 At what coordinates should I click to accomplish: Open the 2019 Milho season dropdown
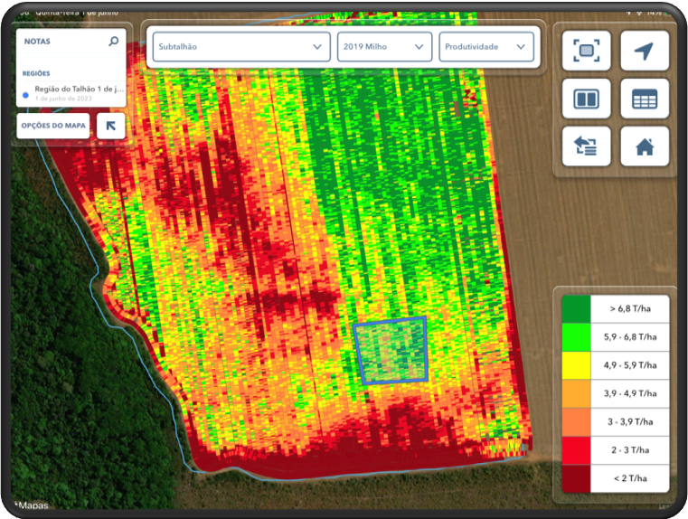click(383, 47)
